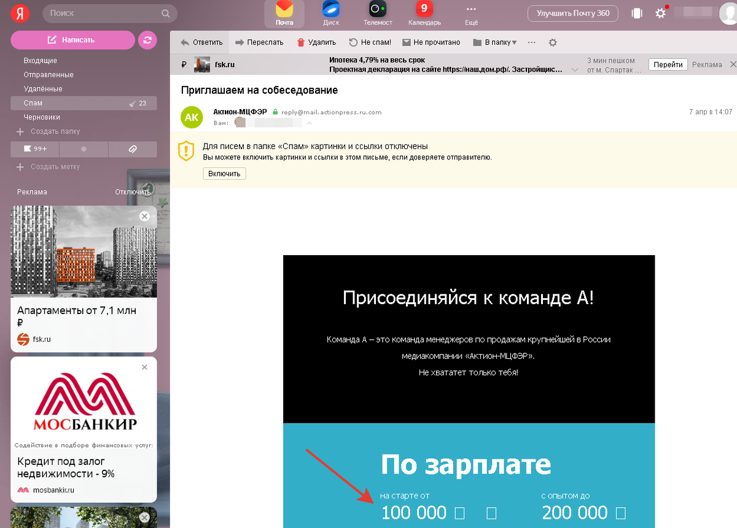Click the Перейти ad button
Viewport: 737px width, 528px height.
tap(668, 64)
